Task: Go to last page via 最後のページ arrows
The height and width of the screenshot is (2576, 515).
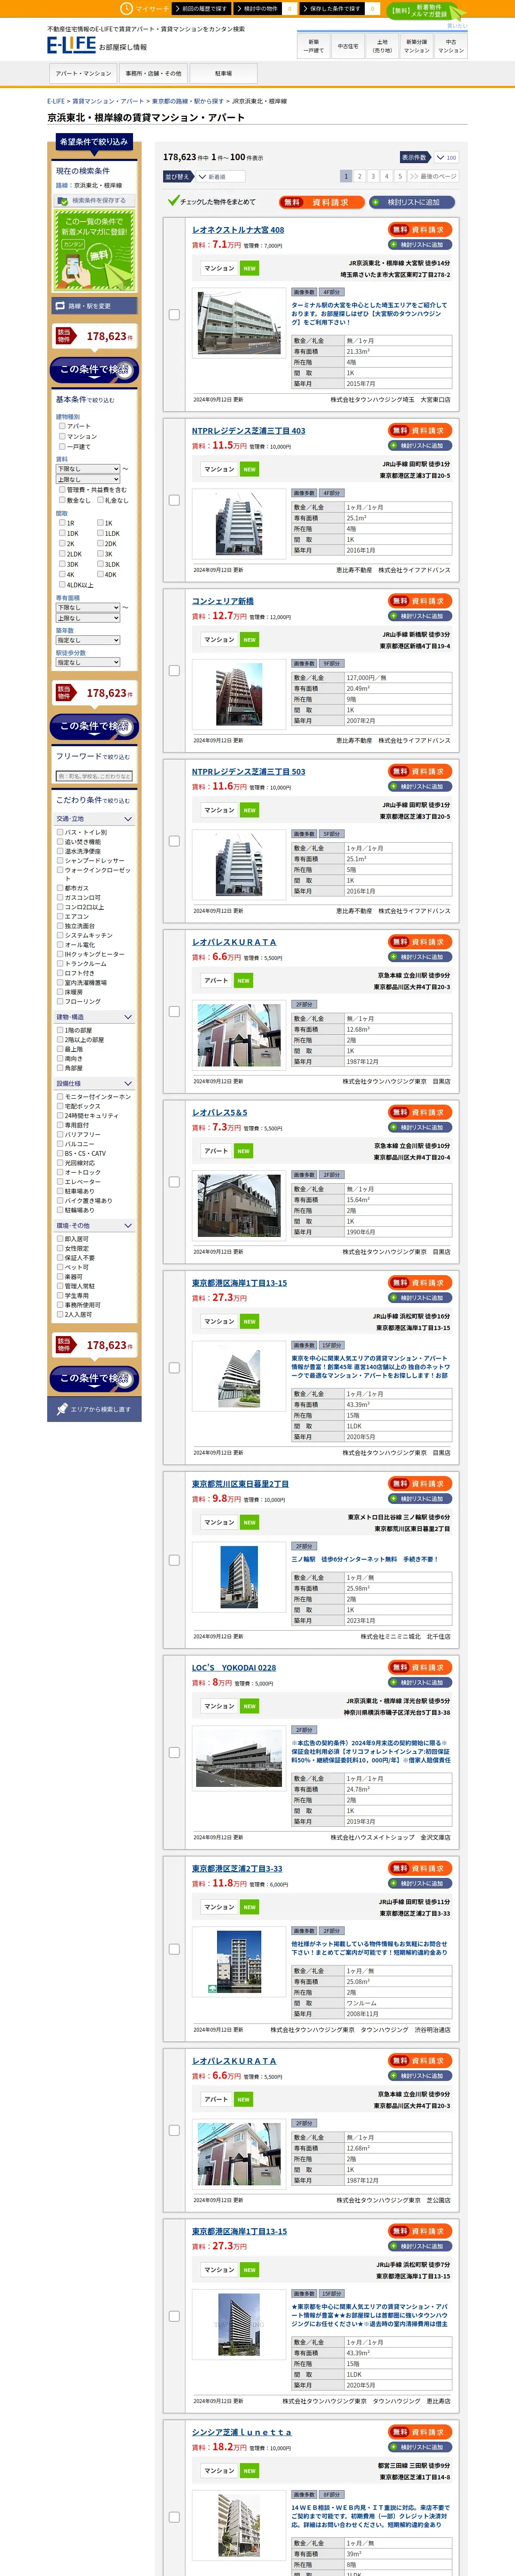Action: (x=433, y=176)
